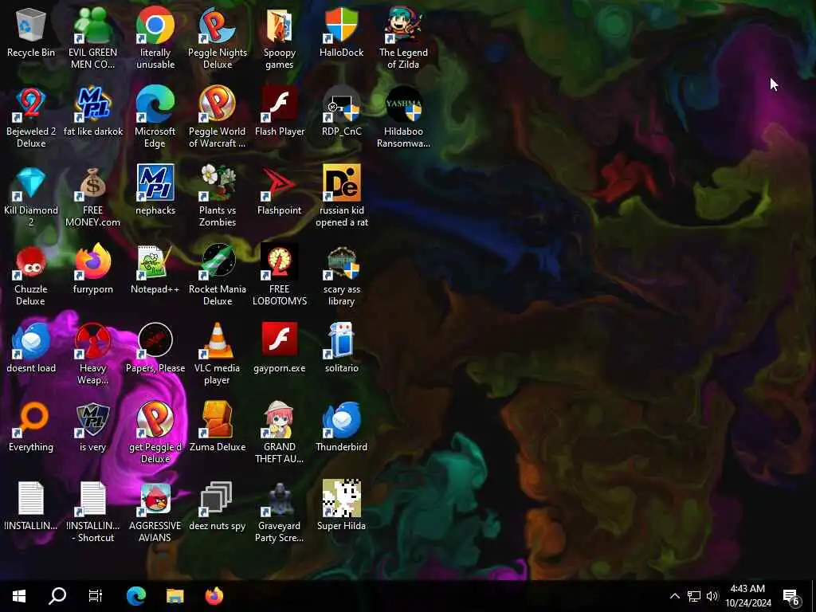
Task: Open taskbar Search magnifier
Action: coord(57,596)
